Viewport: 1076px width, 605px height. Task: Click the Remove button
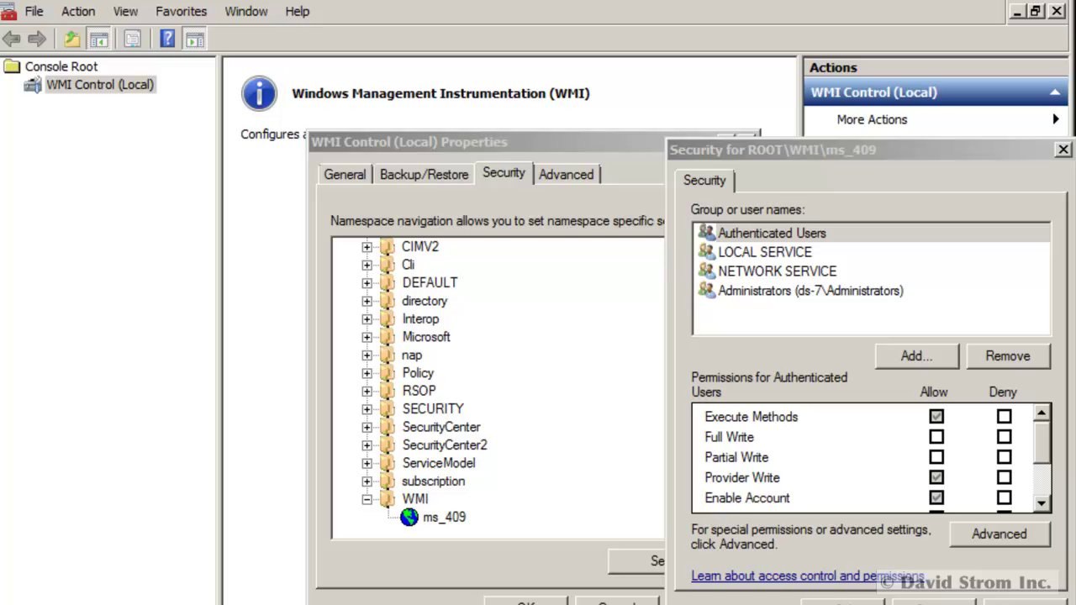(x=1008, y=355)
